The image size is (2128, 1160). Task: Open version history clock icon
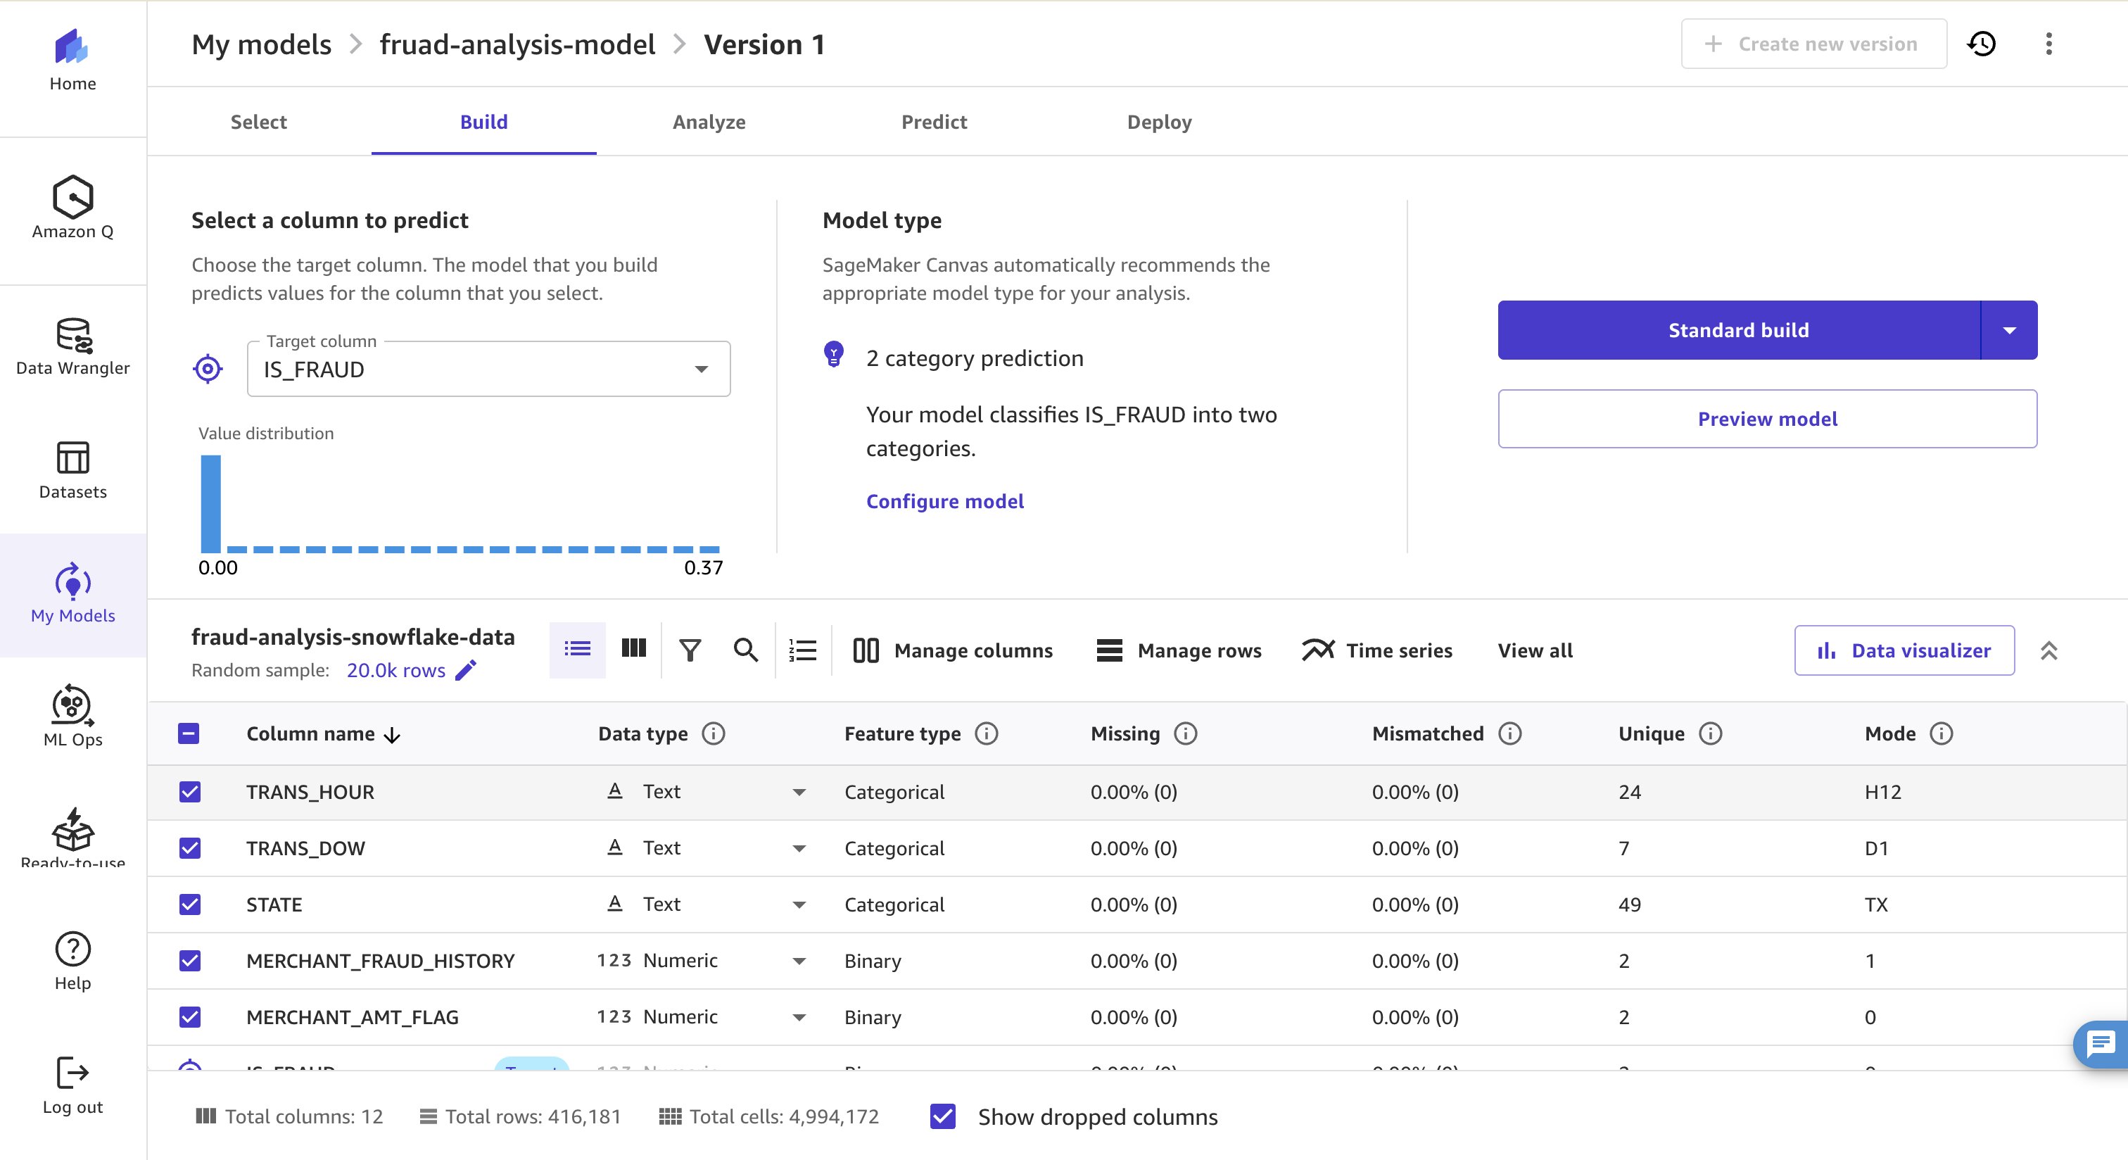(x=1981, y=44)
